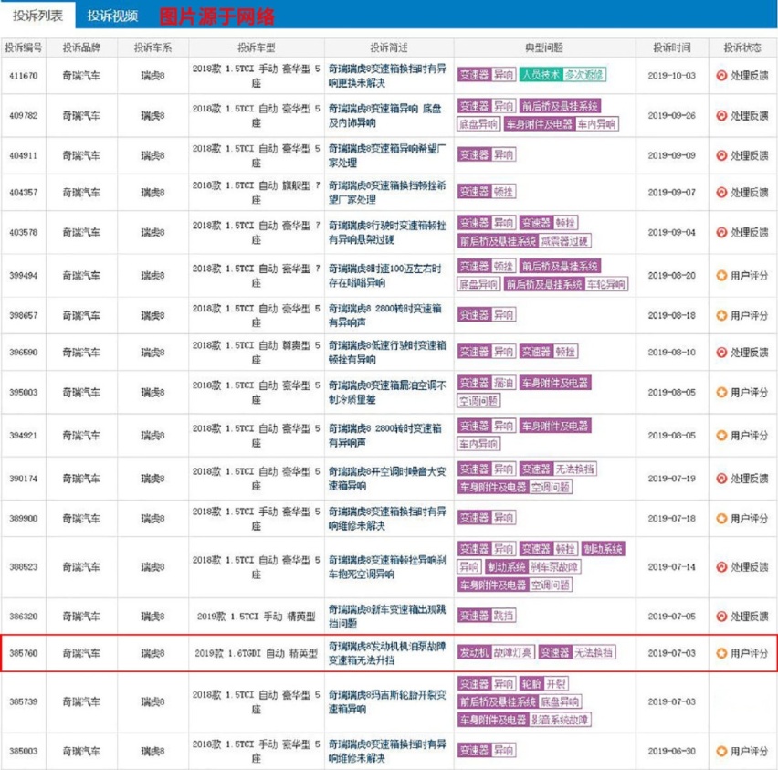Click the date 2019-06-30
778x770 pixels.
pyautogui.click(x=672, y=751)
